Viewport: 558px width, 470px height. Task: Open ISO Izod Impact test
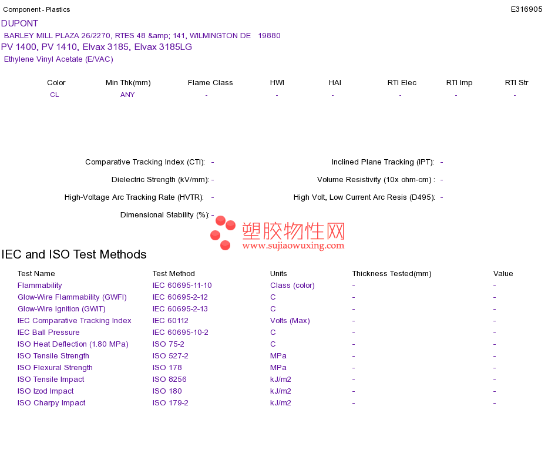[46, 391]
